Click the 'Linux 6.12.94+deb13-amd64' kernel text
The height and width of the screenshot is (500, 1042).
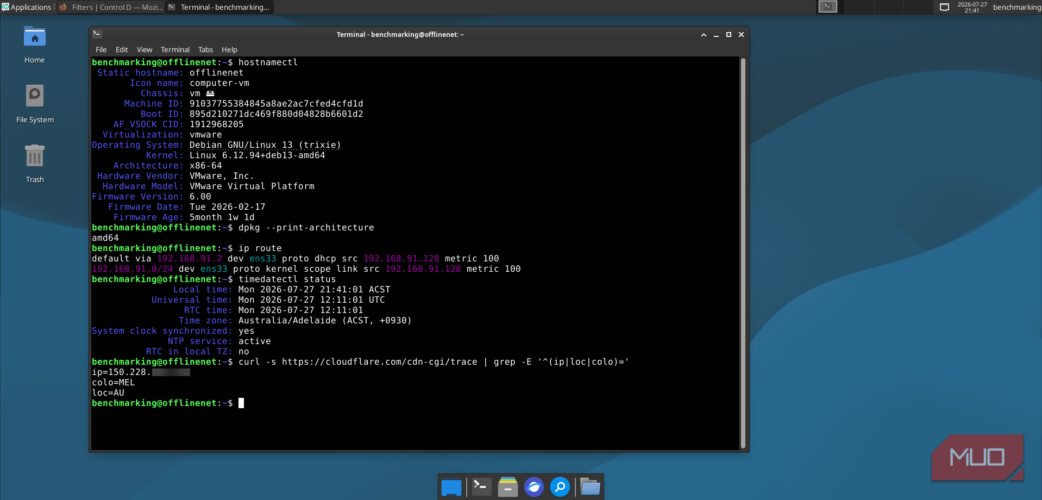click(x=257, y=155)
